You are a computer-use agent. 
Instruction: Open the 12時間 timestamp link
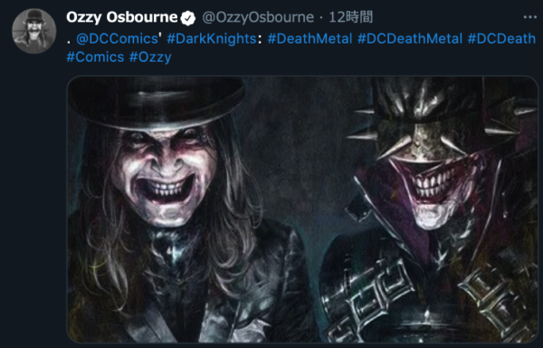(350, 17)
